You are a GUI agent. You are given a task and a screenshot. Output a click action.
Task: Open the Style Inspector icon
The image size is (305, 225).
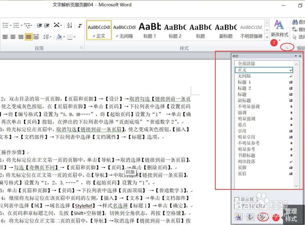250,217
